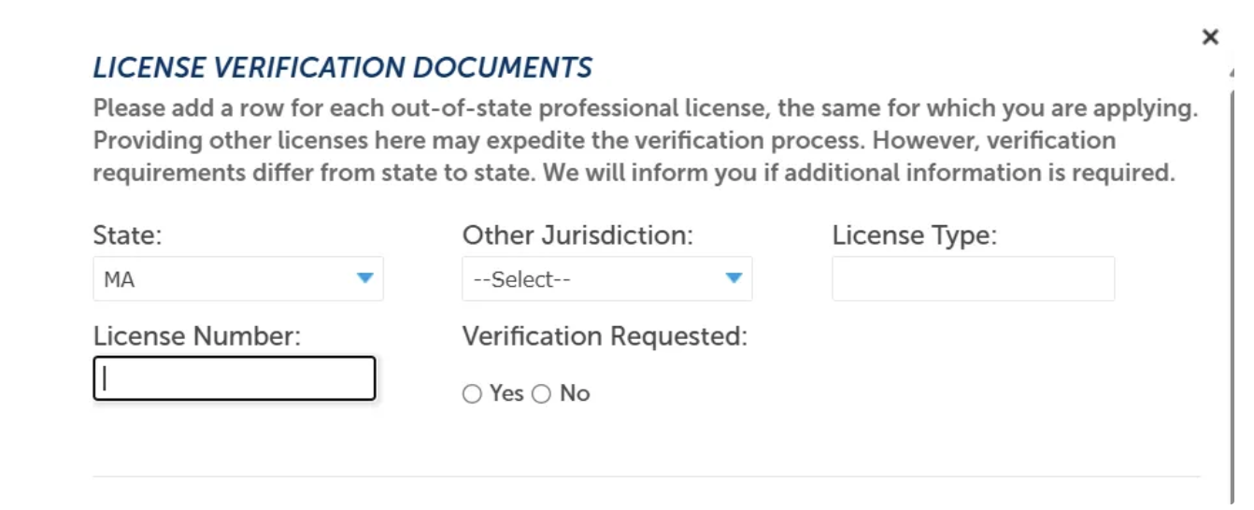
Task: Click the "State:" field label
Action: click(x=128, y=235)
